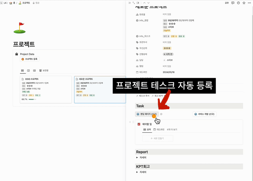
Task: Click the 서비스 개발 (신규) button
Action: 204,114
